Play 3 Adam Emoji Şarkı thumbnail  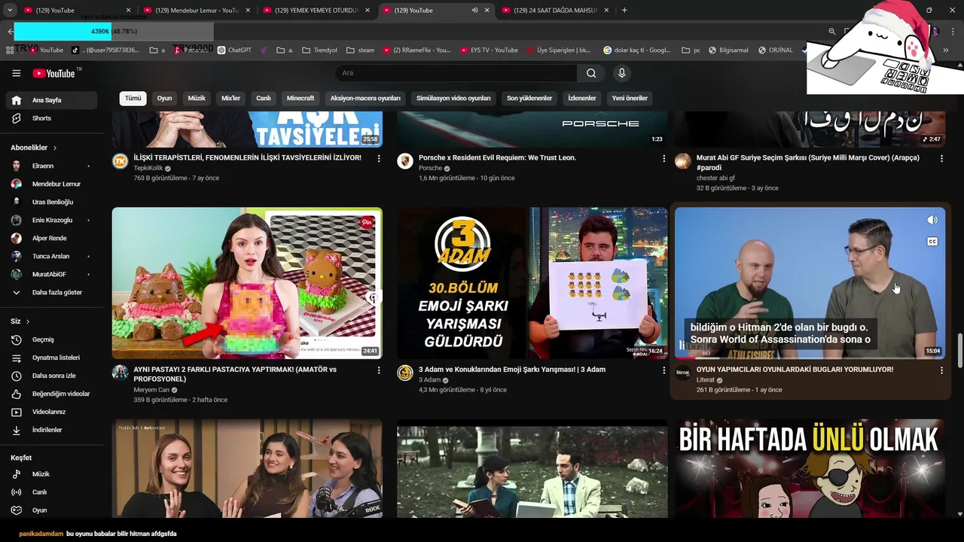pyautogui.click(x=532, y=283)
